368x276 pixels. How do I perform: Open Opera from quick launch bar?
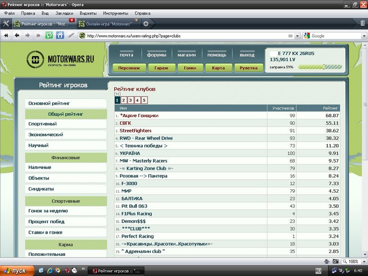pyautogui.click(x=67, y=270)
